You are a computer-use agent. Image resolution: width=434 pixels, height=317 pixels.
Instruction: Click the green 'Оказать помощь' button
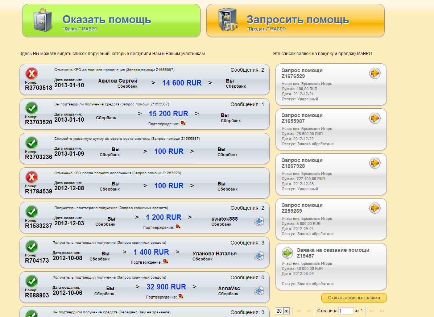click(111, 21)
